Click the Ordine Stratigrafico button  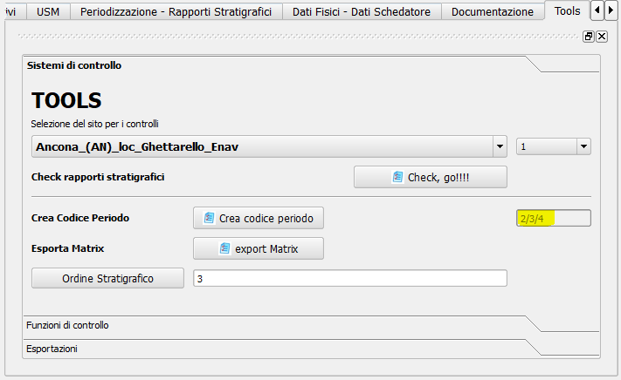click(x=107, y=278)
